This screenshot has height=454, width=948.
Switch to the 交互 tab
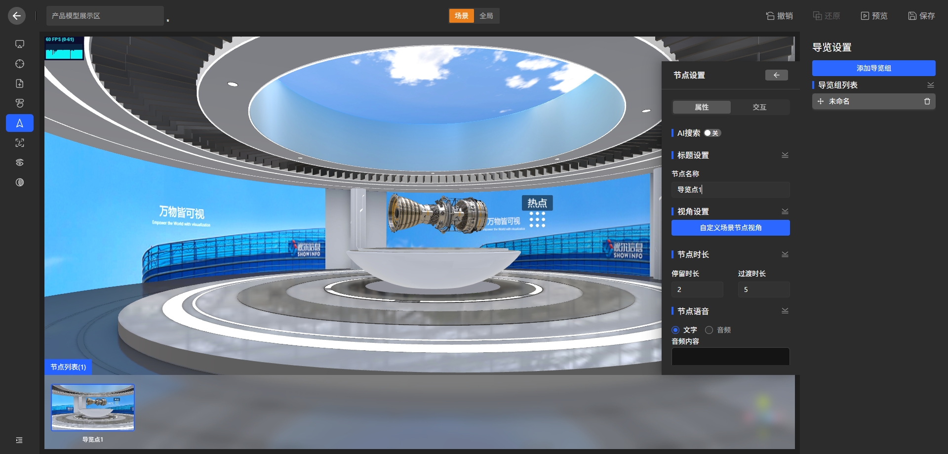[759, 107]
